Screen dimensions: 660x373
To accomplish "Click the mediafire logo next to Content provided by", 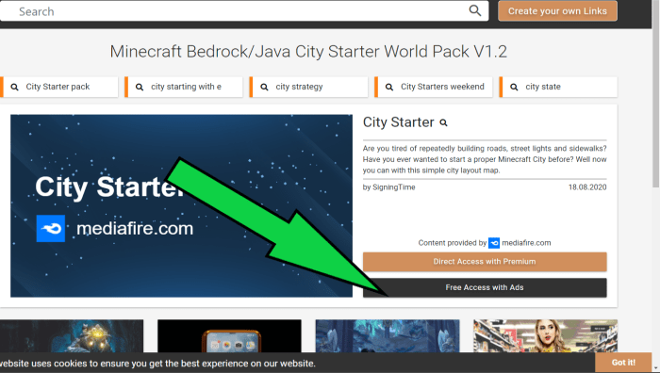I will tap(494, 243).
